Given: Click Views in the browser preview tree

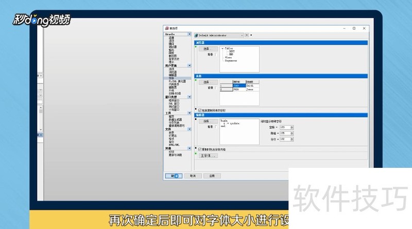Looking at the screenshot, I should click(x=228, y=58).
